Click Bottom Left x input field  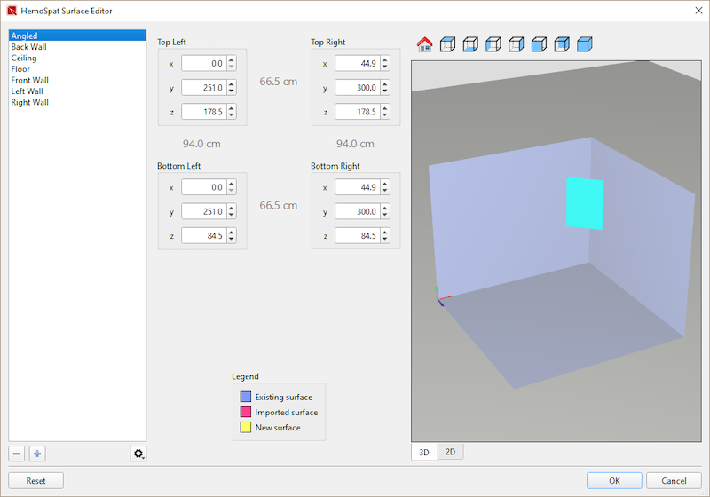[204, 187]
